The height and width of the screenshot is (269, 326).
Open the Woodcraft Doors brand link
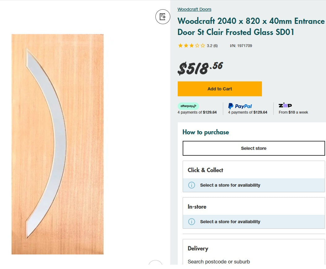(194, 9)
